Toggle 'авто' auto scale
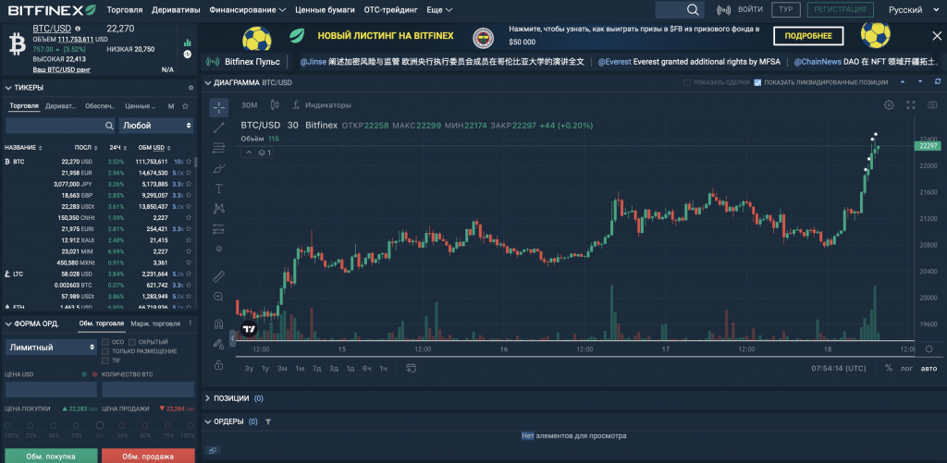 pyautogui.click(x=929, y=368)
